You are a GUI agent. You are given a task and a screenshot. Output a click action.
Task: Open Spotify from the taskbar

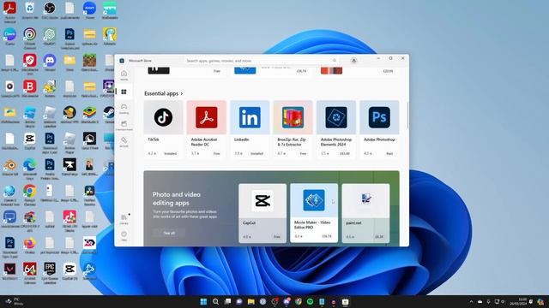coord(310,301)
